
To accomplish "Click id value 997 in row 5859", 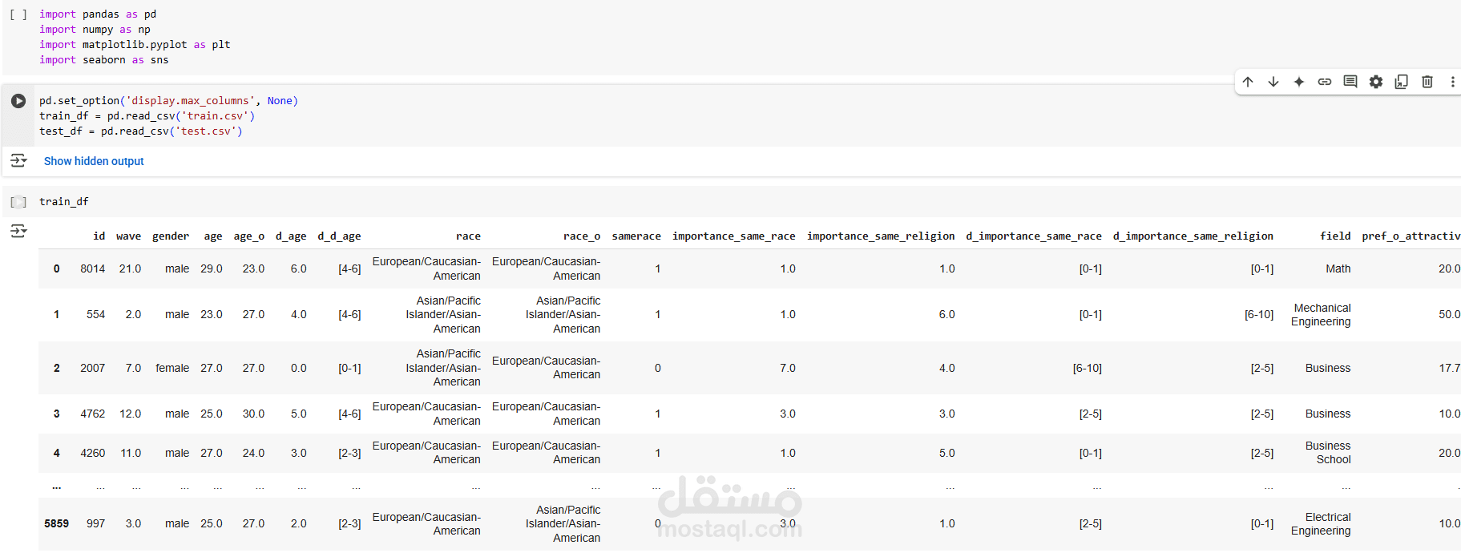I will coord(96,523).
